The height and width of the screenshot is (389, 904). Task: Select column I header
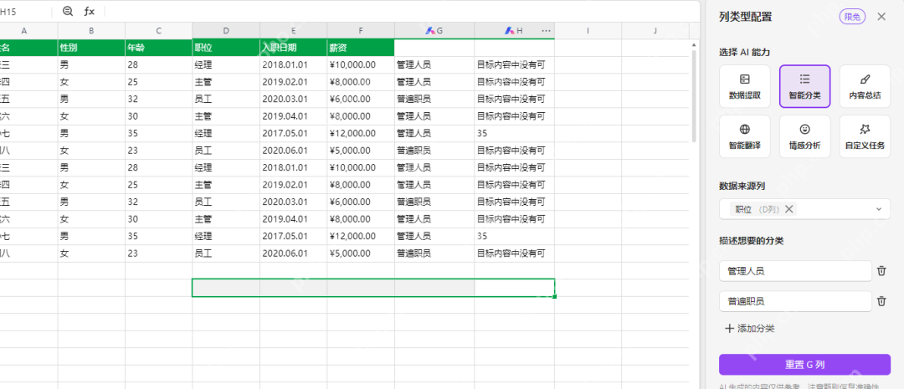coord(588,31)
